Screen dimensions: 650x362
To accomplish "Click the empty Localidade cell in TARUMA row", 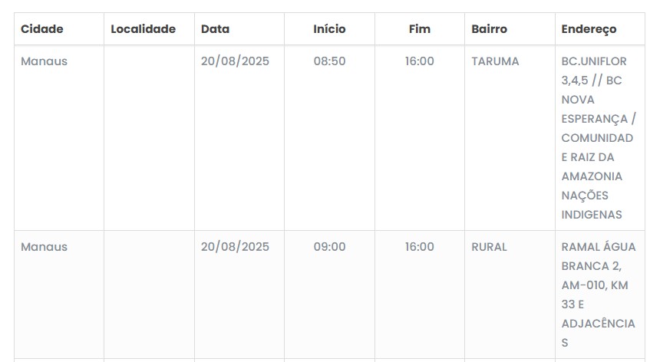I will [149, 138].
